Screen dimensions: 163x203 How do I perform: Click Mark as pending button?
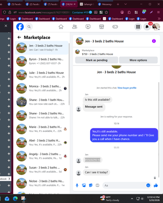point(97,60)
